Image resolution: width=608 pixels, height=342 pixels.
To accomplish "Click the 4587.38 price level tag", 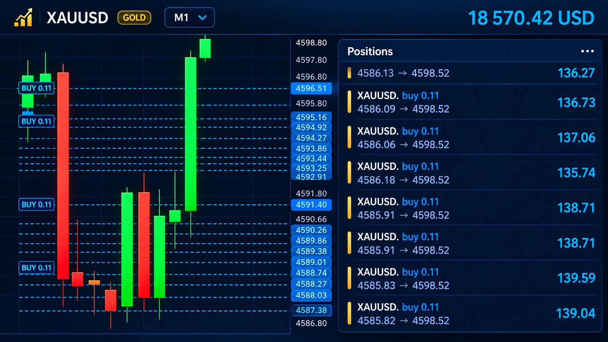I will pyautogui.click(x=311, y=310).
